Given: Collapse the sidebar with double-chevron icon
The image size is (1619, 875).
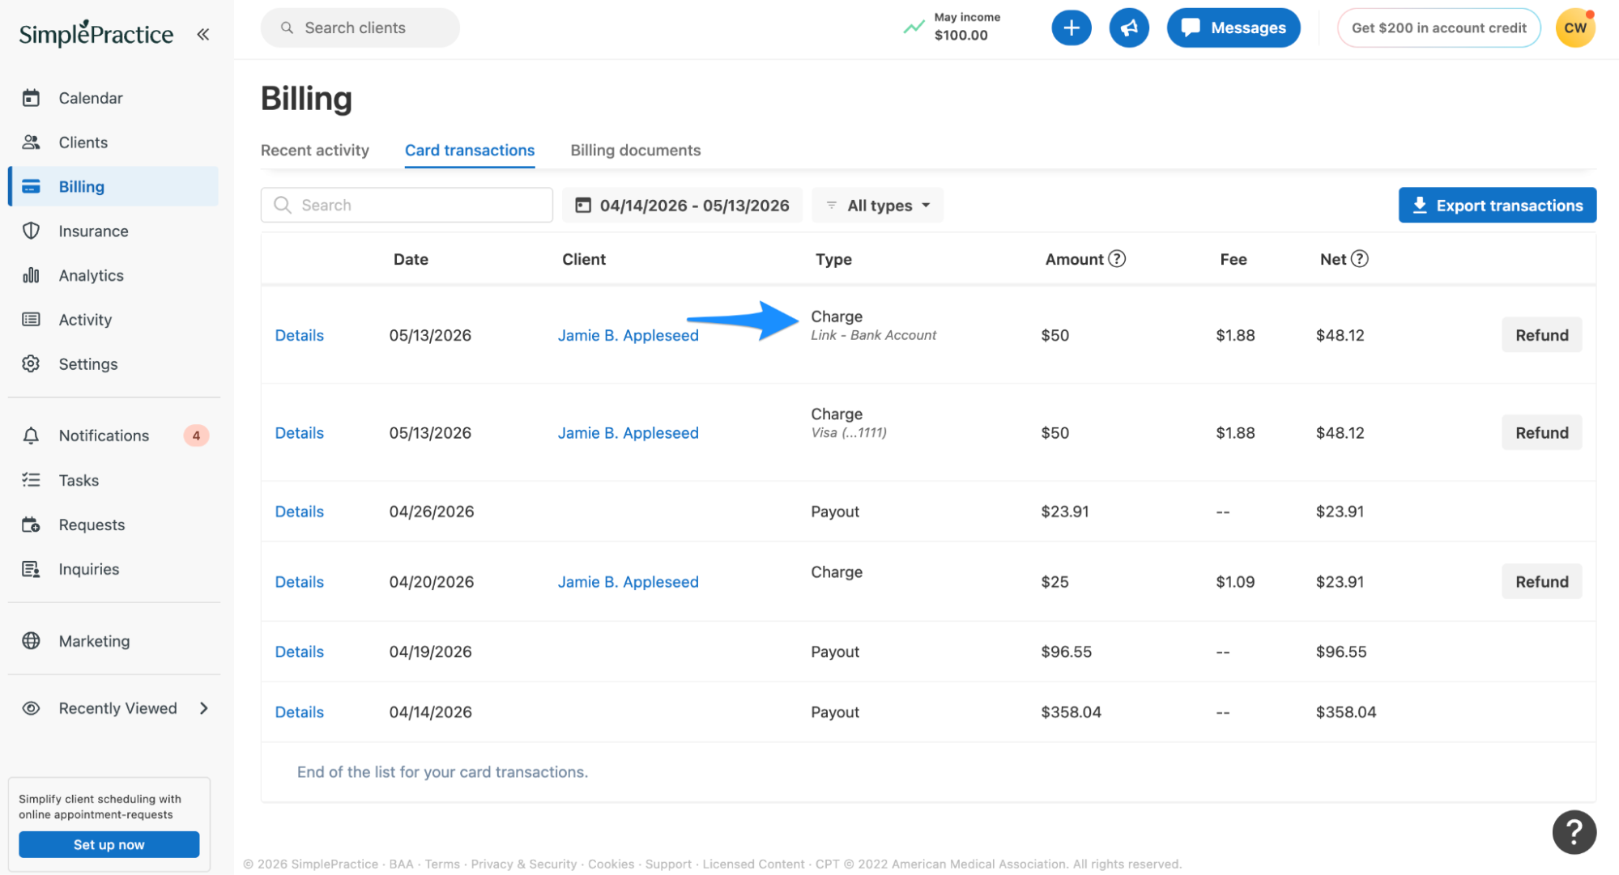Looking at the screenshot, I should coord(202,34).
